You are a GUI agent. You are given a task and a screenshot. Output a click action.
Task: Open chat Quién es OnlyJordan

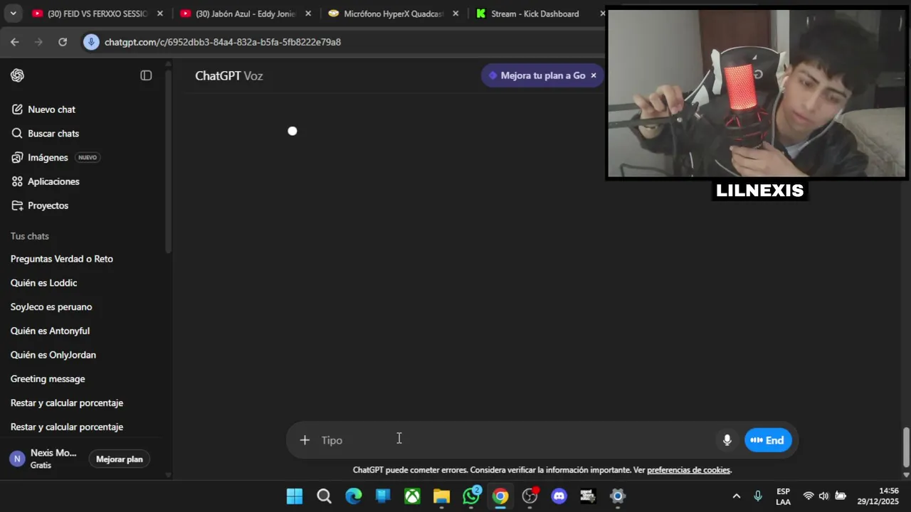coord(53,355)
